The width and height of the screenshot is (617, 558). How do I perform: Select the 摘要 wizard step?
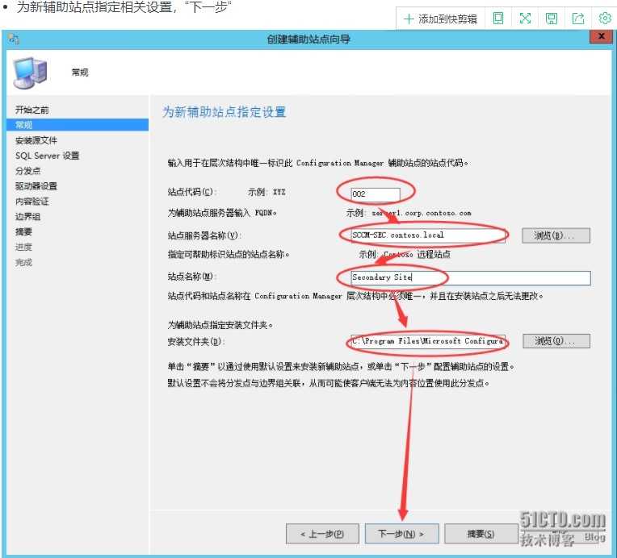[x=23, y=232]
